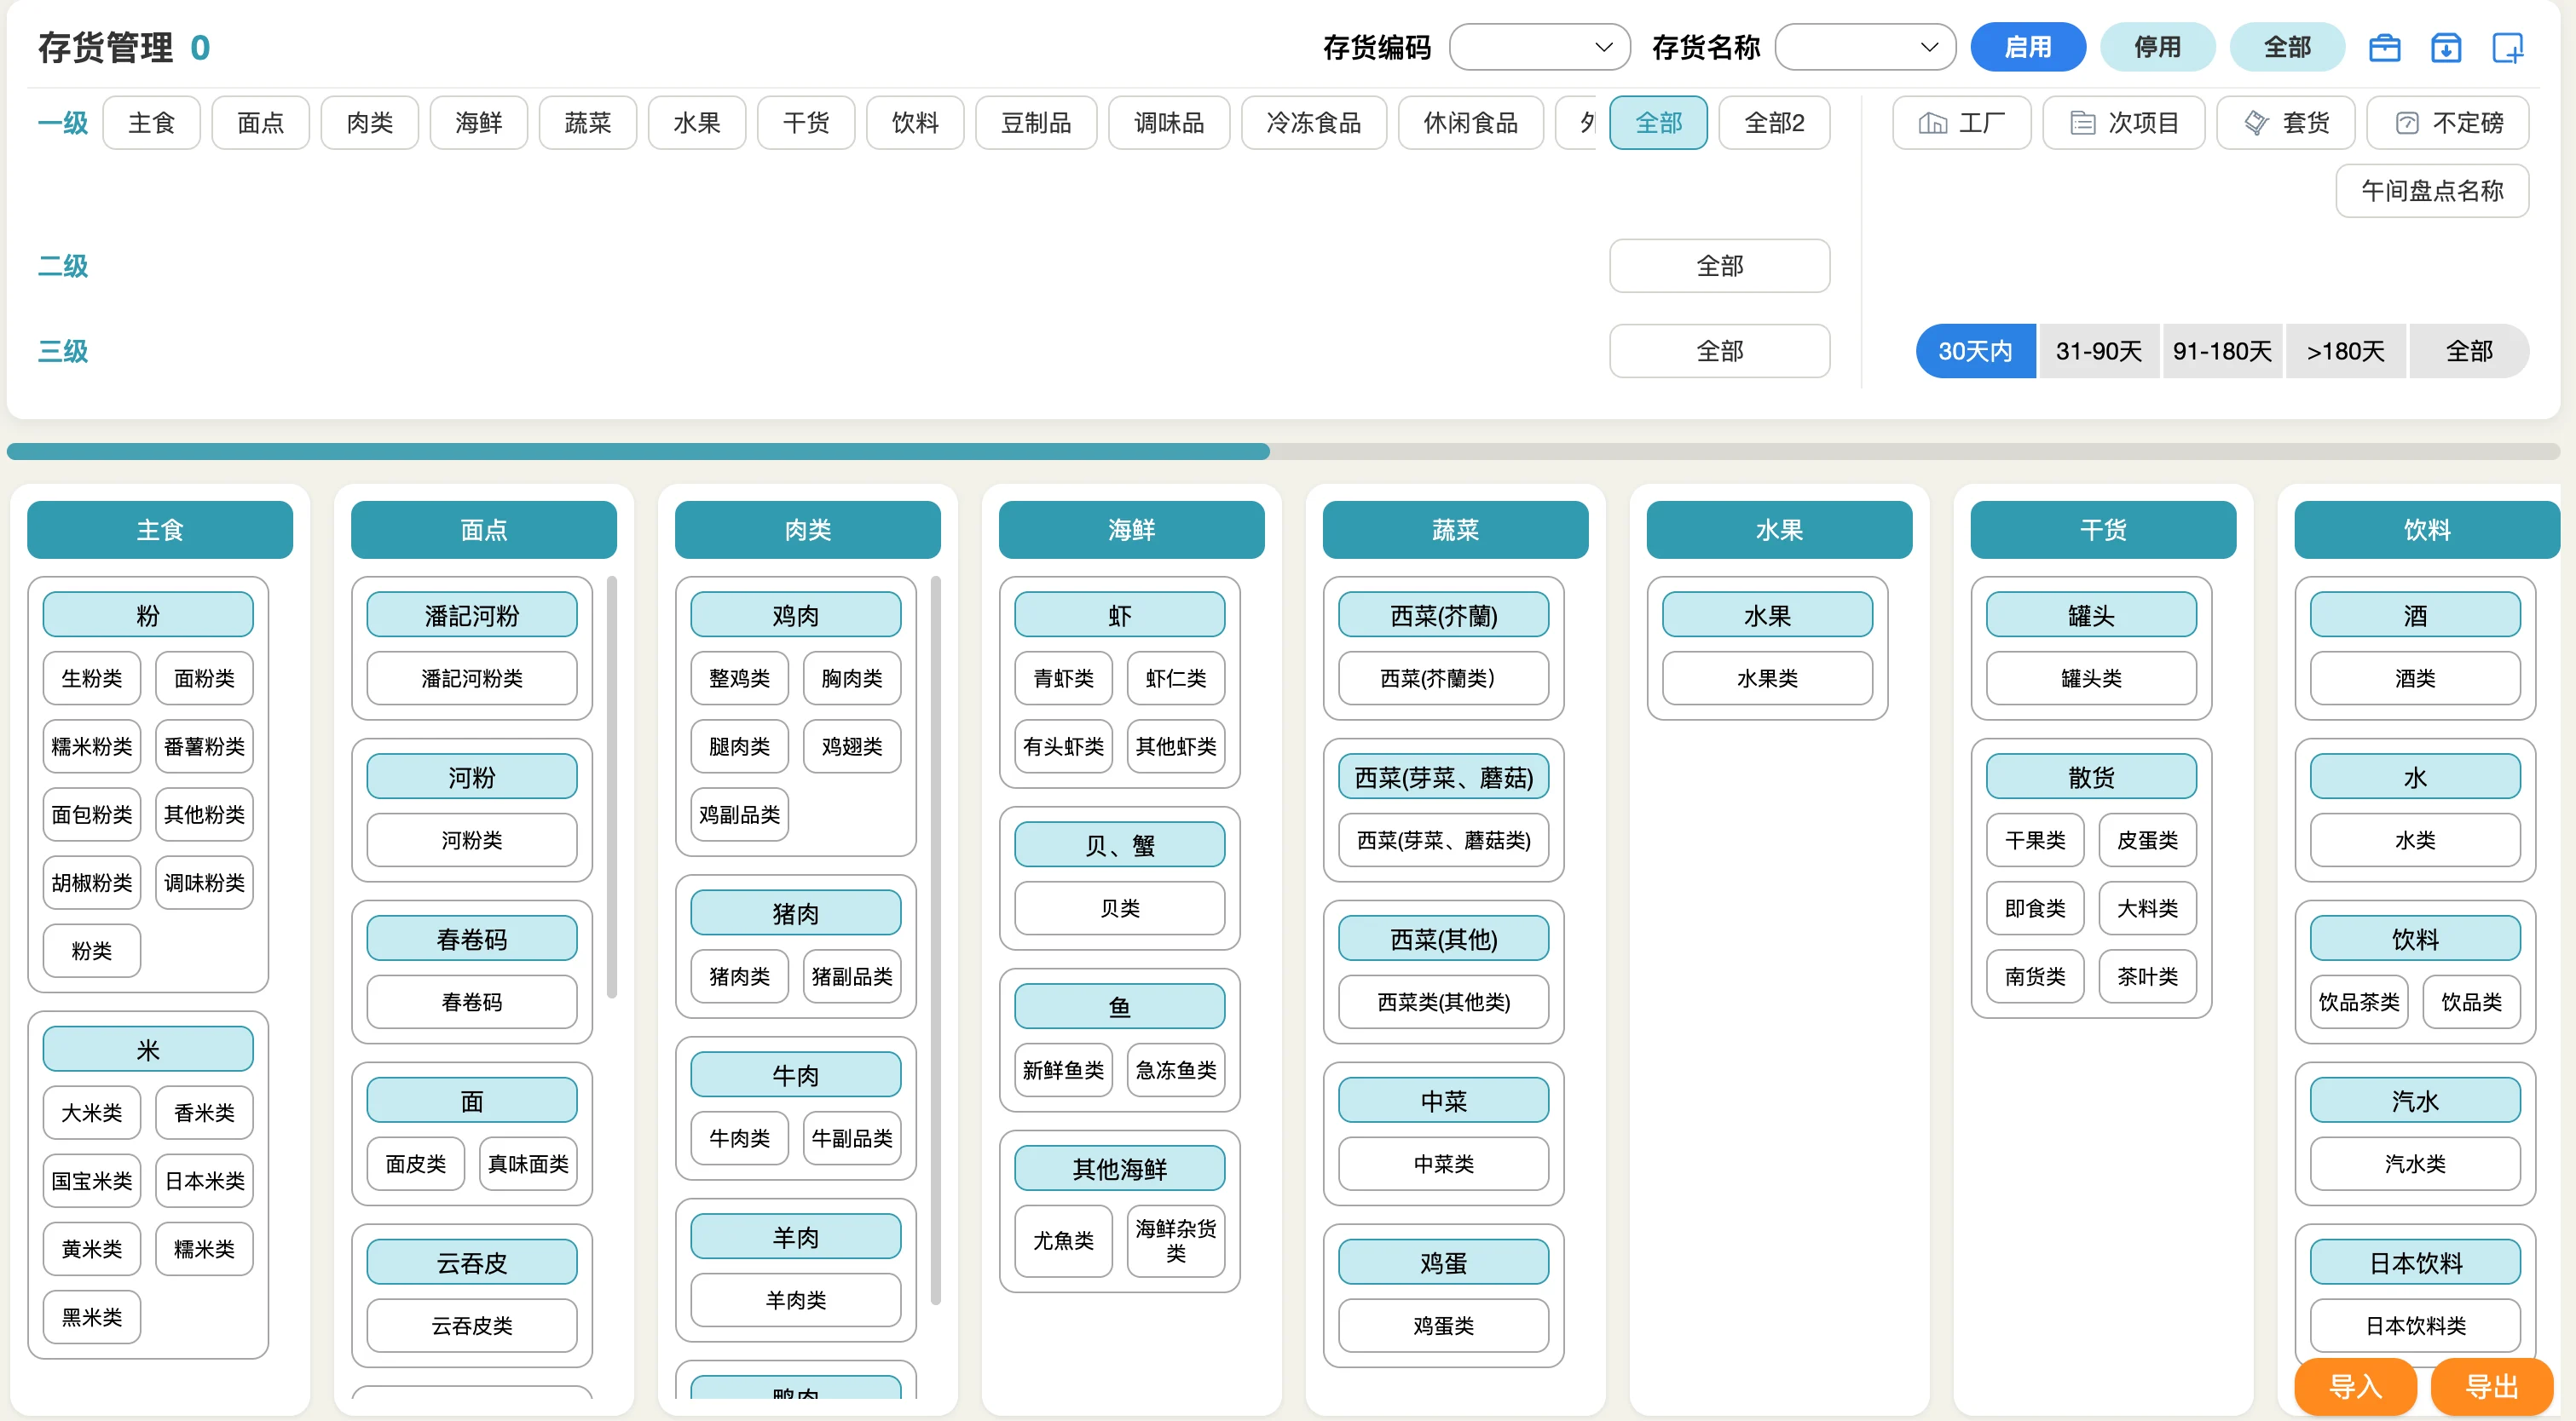This screenshot has height=1421, width=2576.
Task: Click the archive box download icon
Action: 2446,47
